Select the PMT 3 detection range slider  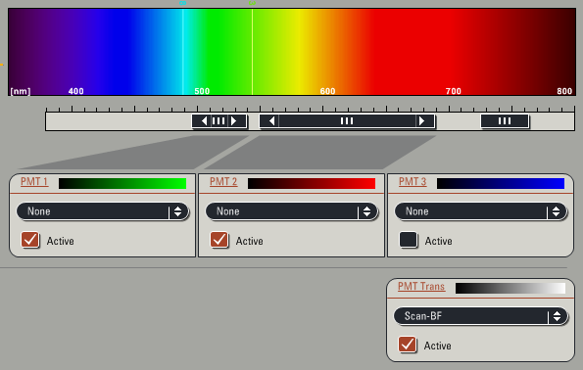pyautogui.click(x=505, y=121)
